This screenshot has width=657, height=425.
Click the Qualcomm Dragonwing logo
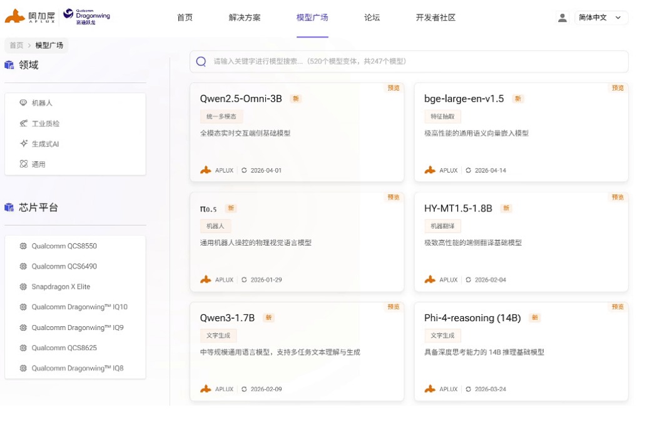click(86, 16)
